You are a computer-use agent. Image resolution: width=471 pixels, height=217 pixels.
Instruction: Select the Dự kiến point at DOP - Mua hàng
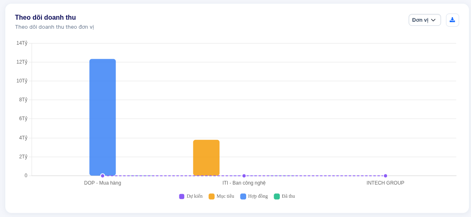pyautogui.click(x=103, y=176)
